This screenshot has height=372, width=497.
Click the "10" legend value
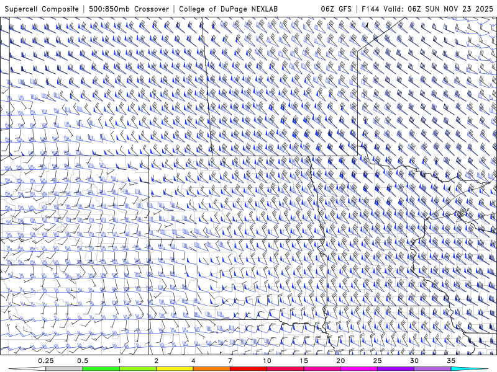pos(267,361)
